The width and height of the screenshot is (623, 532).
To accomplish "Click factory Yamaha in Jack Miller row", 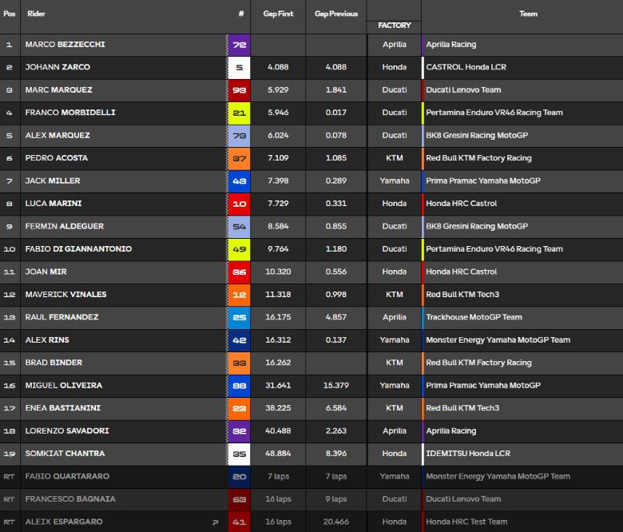I will 394,181.
